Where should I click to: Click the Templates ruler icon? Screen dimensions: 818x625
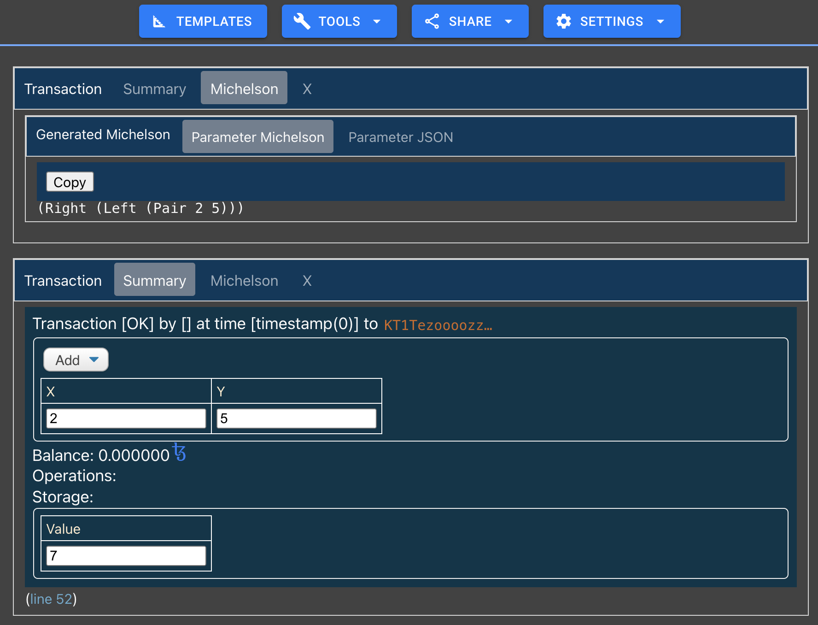pos(159,22)
